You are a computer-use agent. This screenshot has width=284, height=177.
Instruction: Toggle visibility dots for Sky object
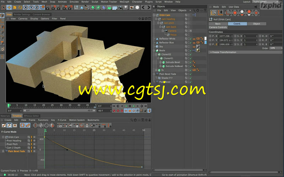[x=189, y=47]
